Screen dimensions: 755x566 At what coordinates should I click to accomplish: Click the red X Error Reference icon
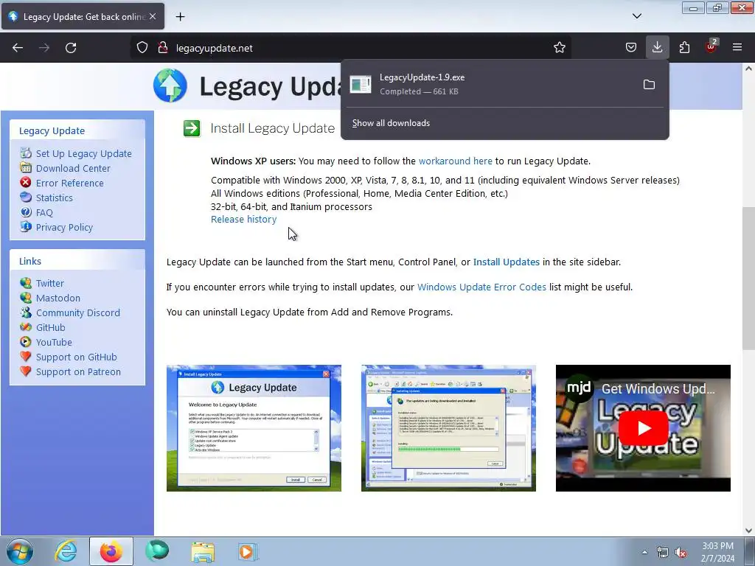click(x=26, y=183)
